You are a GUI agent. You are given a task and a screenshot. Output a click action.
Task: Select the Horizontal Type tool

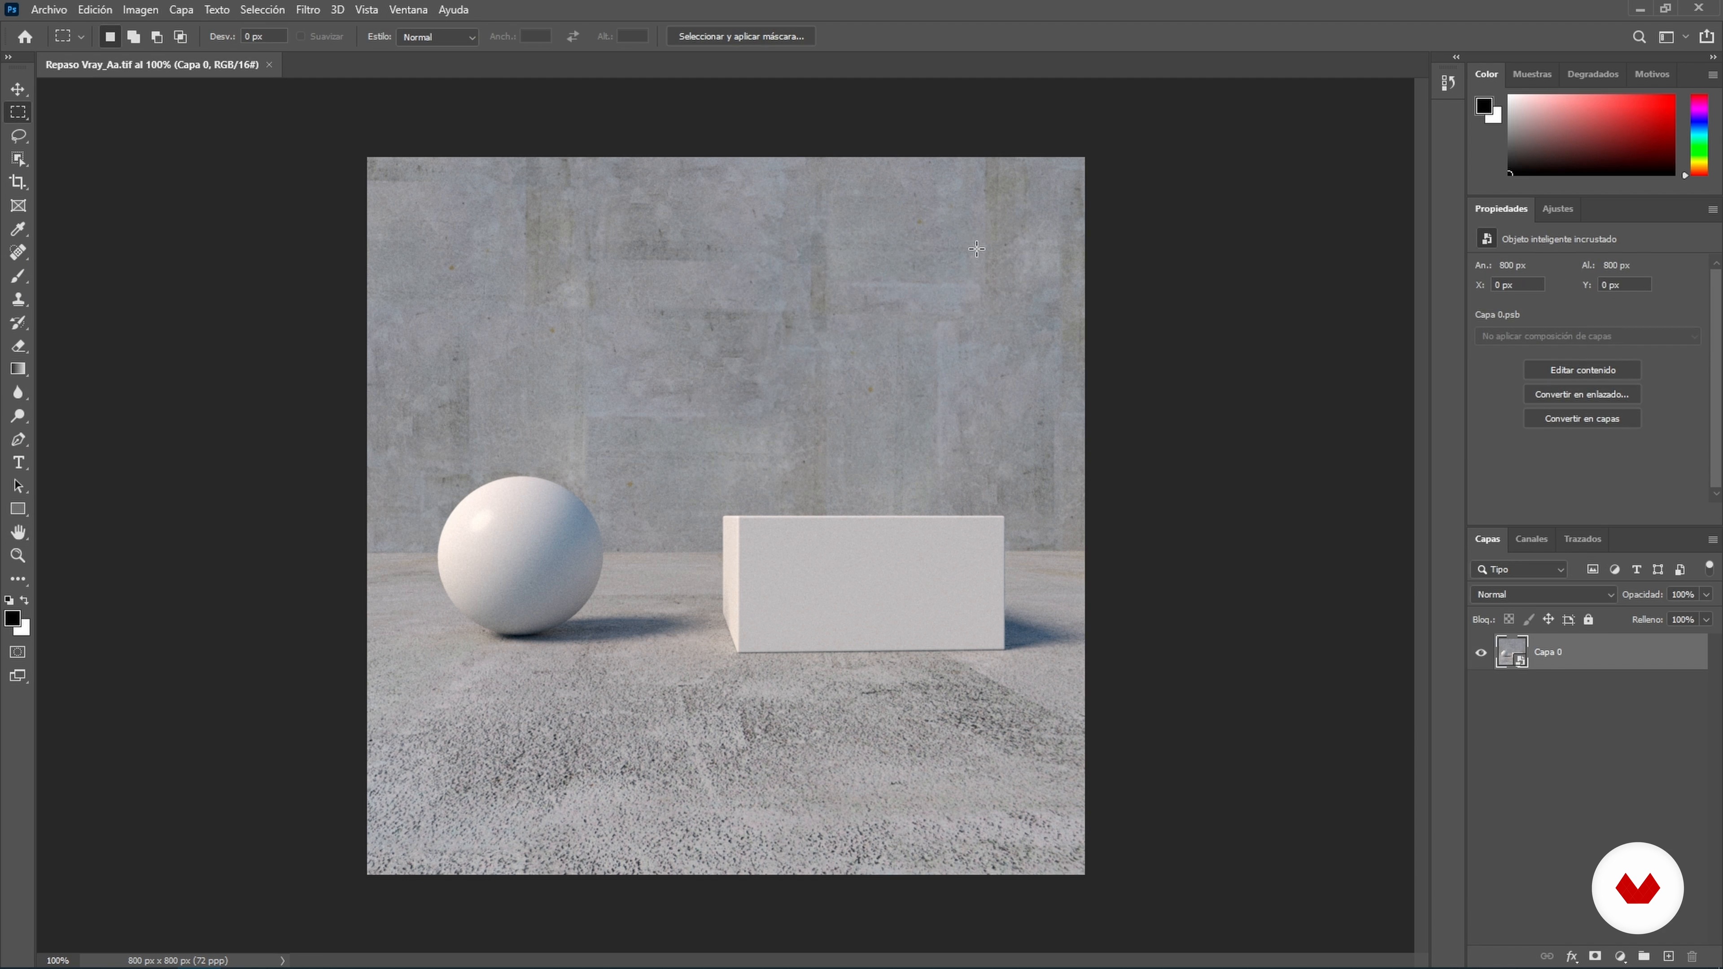coord(18,463)
